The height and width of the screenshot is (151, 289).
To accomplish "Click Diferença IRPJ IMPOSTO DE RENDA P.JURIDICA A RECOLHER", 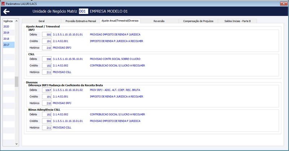I will (116, 96).
